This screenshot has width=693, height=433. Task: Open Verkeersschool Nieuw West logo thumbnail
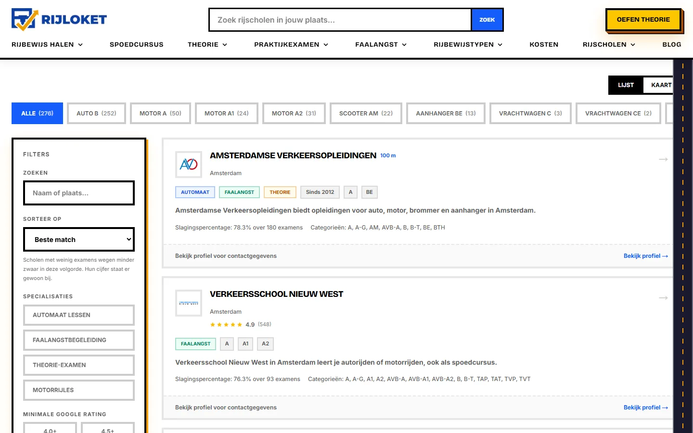[189, 303]
